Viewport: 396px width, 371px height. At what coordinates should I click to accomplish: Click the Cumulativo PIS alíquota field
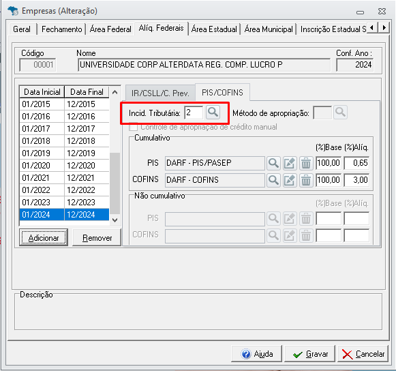356,163
